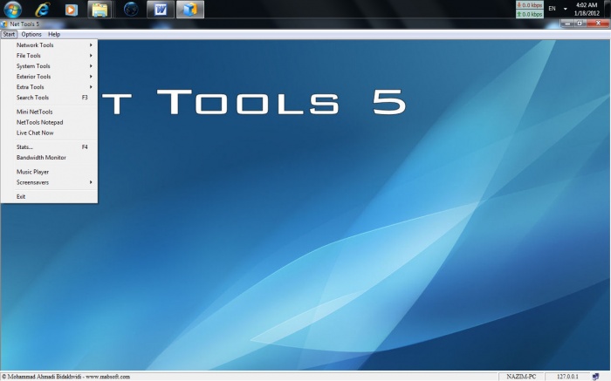
Task: Click the arrow beside Extra Tools
Action: pos(91,87)
